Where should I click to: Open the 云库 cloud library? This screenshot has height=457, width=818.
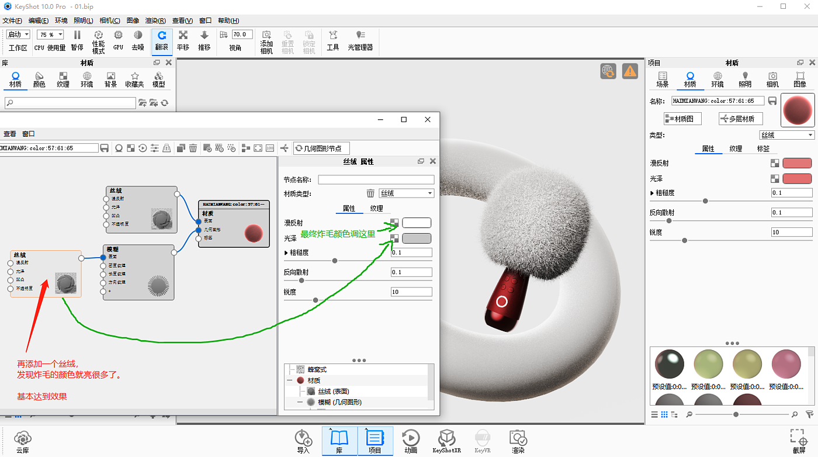pyautogui.click(x=23, y=441)
